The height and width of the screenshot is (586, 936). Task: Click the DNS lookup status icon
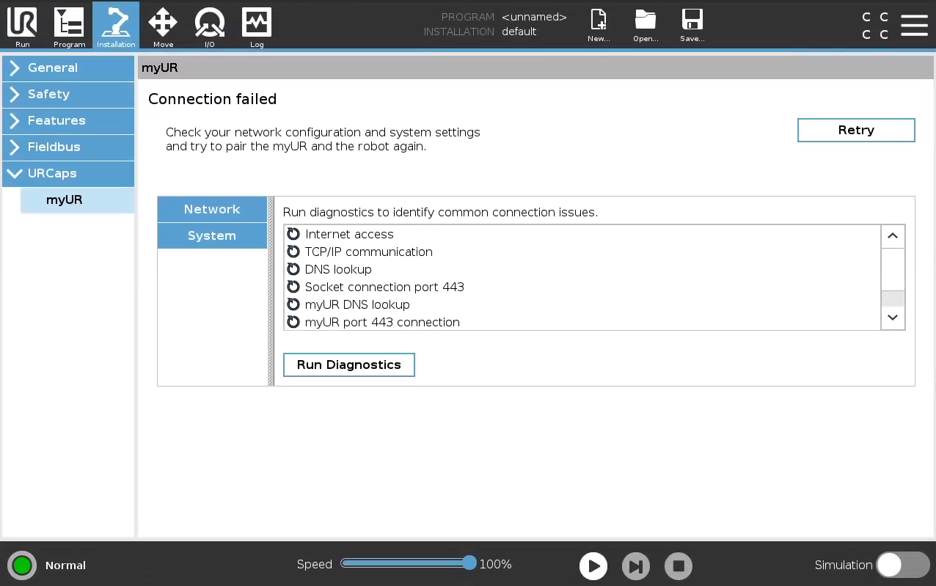tap(293, 269)
